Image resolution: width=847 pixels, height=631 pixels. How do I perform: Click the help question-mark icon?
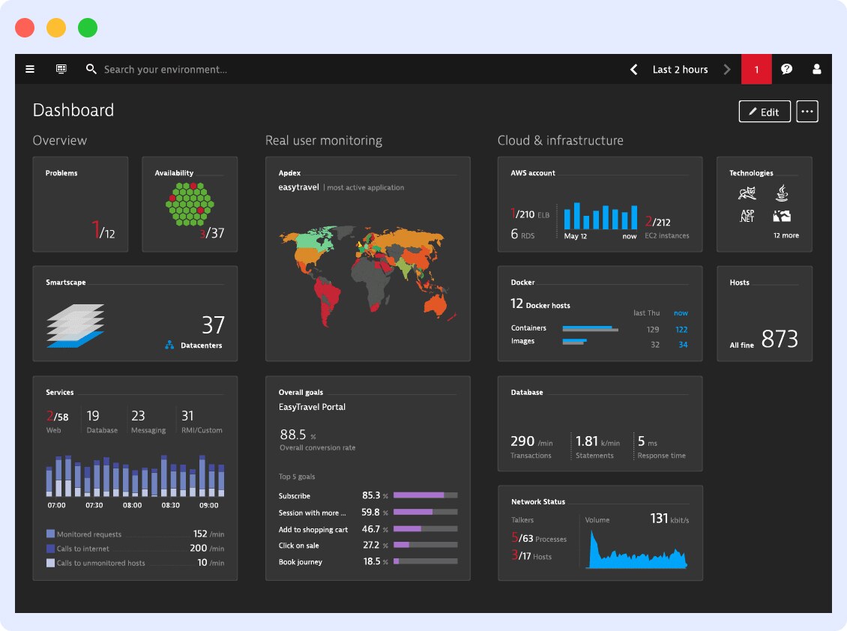point(786,69)
